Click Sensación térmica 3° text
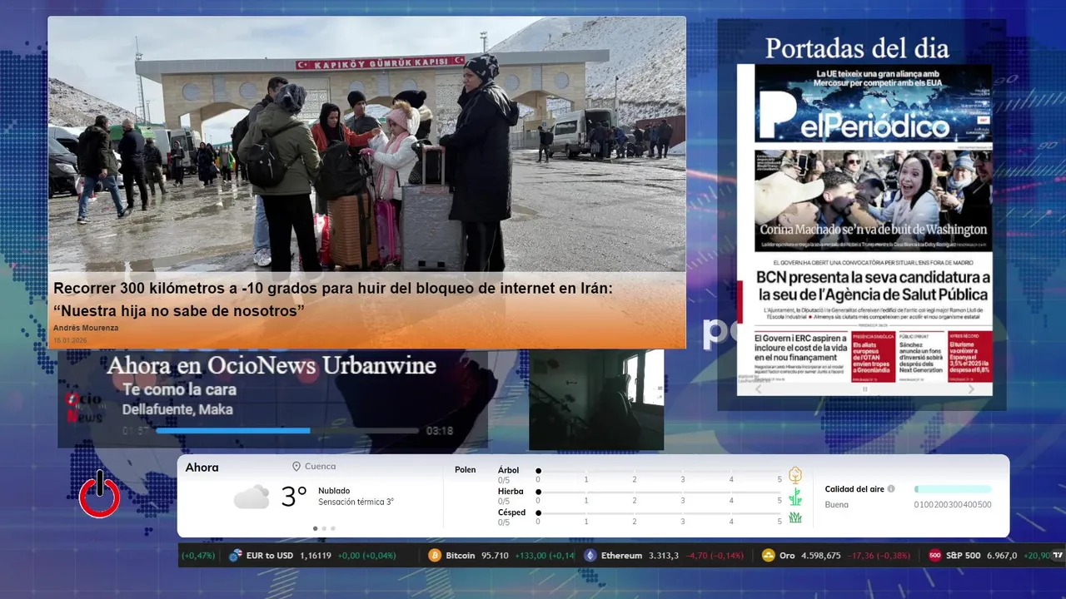The image size is (1066, 599). click(x=356, y=502)
